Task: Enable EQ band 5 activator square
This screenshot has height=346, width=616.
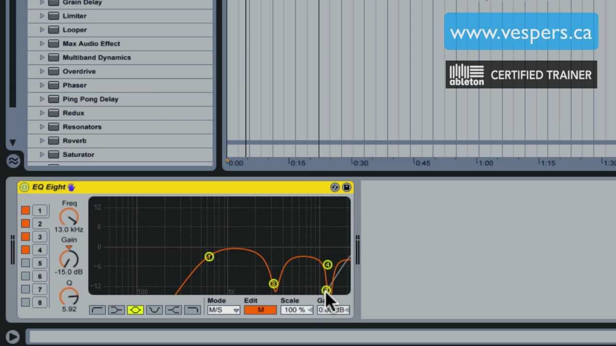Action: (26, 263)
